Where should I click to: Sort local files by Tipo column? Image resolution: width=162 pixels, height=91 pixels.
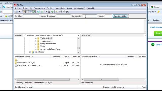pyautogui.click(x=67, y=57)
